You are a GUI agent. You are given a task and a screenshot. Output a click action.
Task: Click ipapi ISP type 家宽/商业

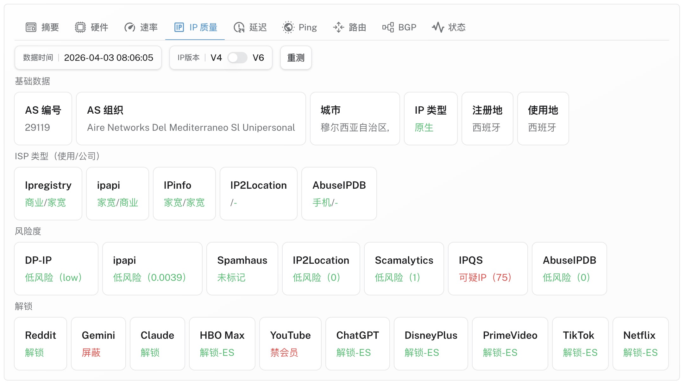(x=118, y=202)
